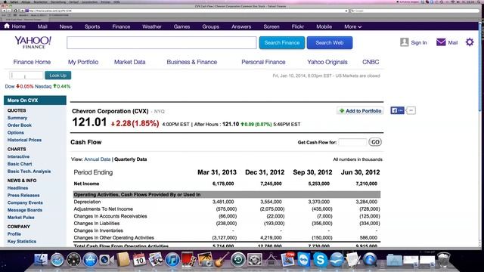Screen dimensions: 484x272
Task: Open the Mail stamp icon with badge
Action: point(287,259)
